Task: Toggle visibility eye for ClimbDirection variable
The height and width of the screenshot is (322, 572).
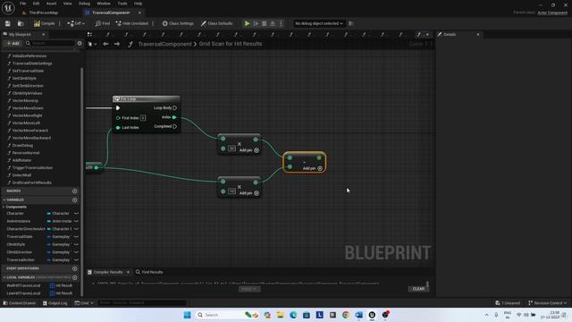Action: coord(76,252)
